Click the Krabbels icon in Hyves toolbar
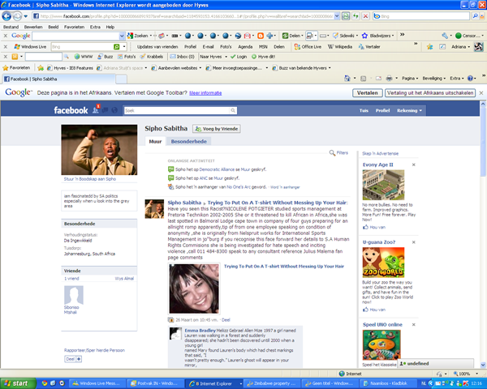Image resolution: width=487 pixels, height=389 pixels. [143, 57]
